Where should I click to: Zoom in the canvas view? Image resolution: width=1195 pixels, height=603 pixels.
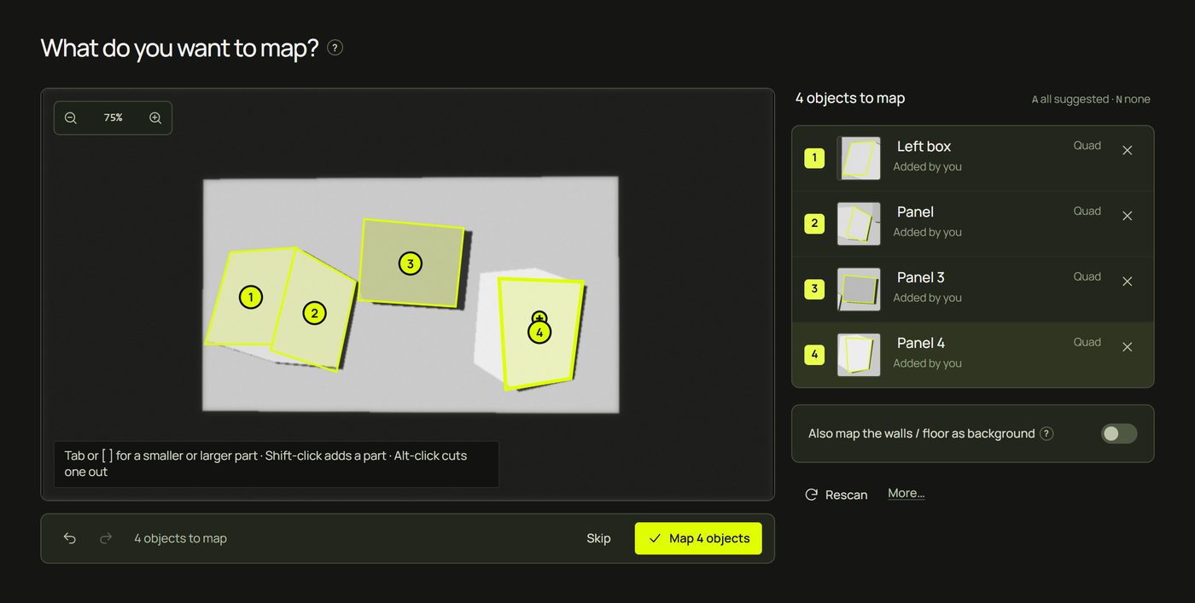pos(155,118)
